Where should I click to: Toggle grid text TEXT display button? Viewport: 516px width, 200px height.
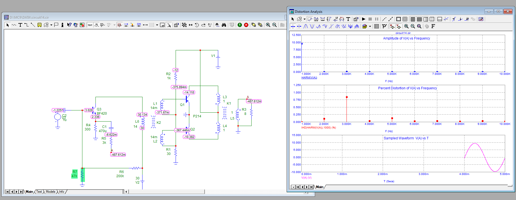pyautogui.click(x=90, y=25)
